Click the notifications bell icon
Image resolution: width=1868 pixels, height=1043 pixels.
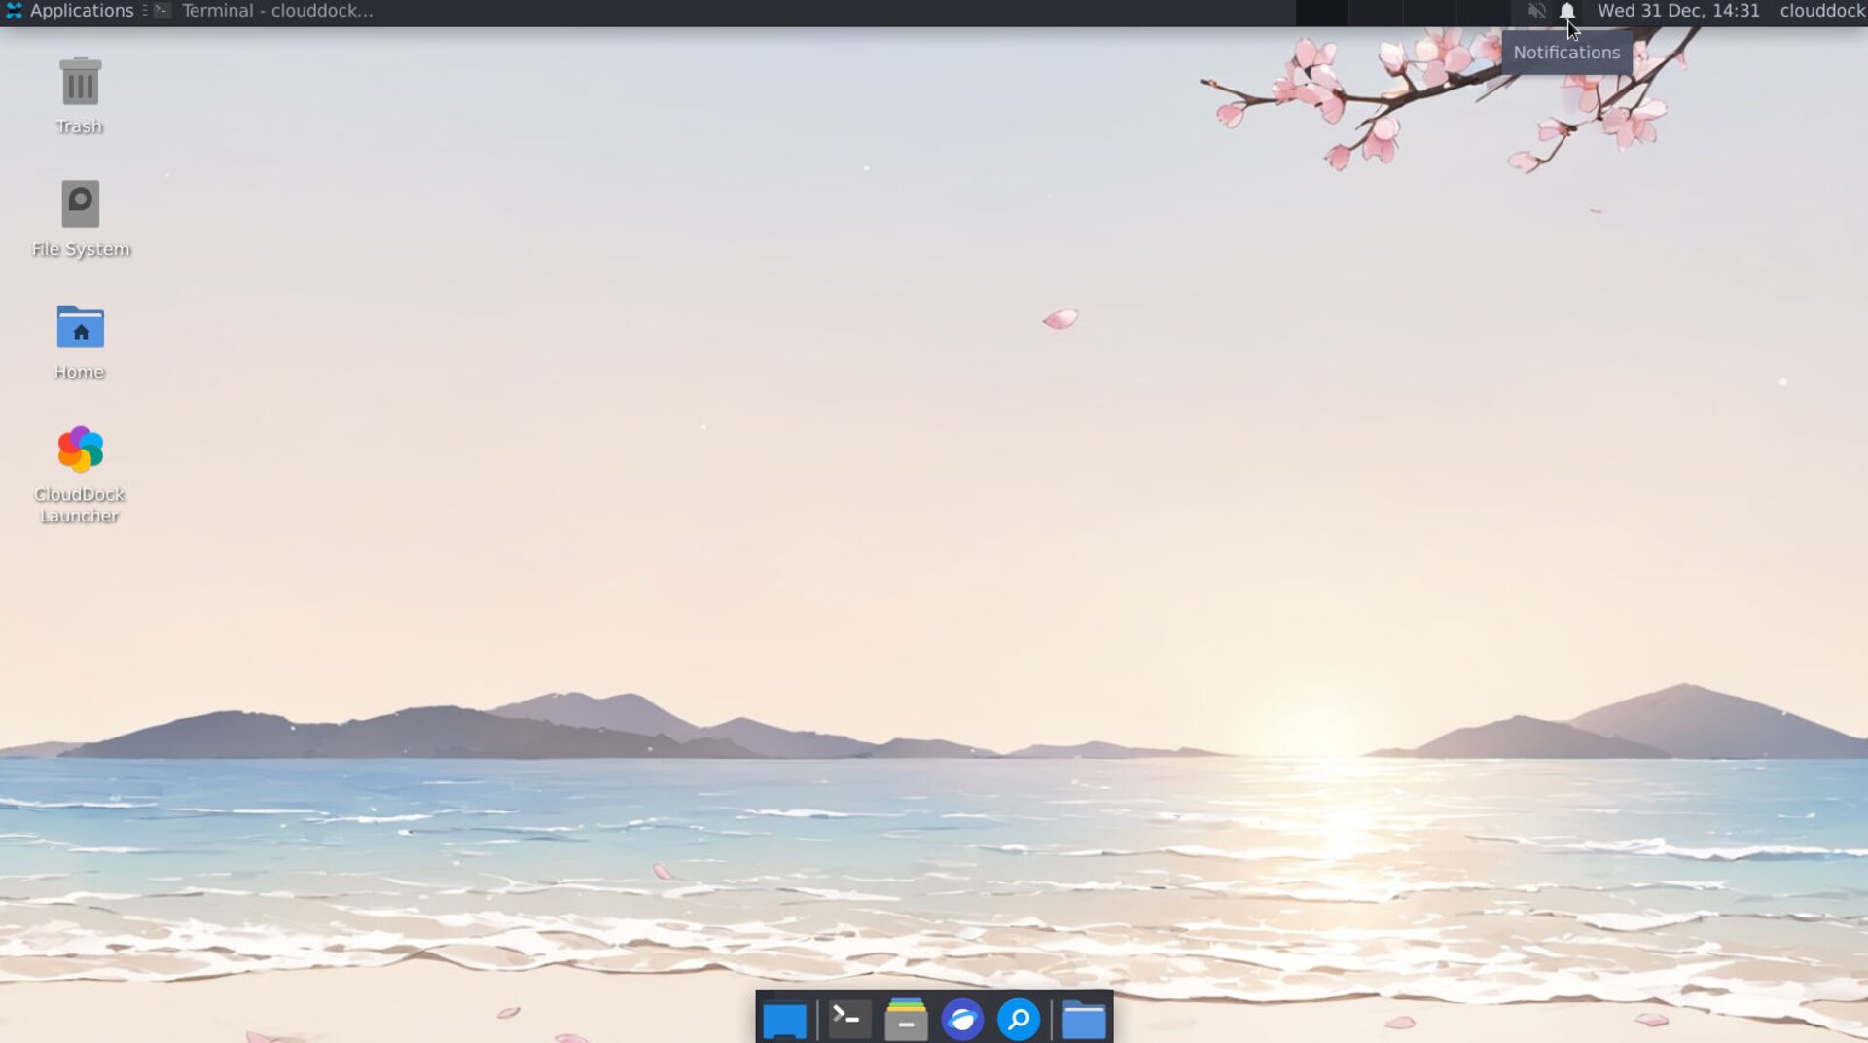click(x=1566, y=12)
